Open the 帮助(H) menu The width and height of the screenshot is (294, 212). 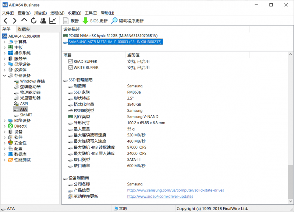pos(107,13)
